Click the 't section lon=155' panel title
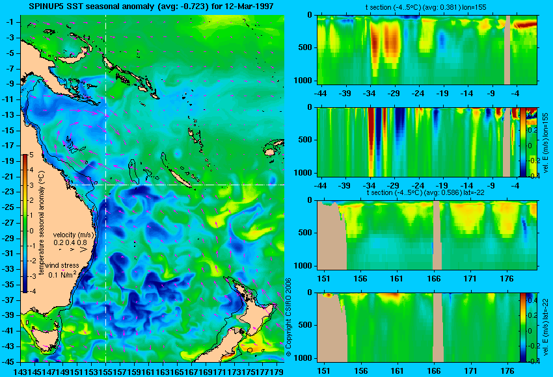 (427, 7)
